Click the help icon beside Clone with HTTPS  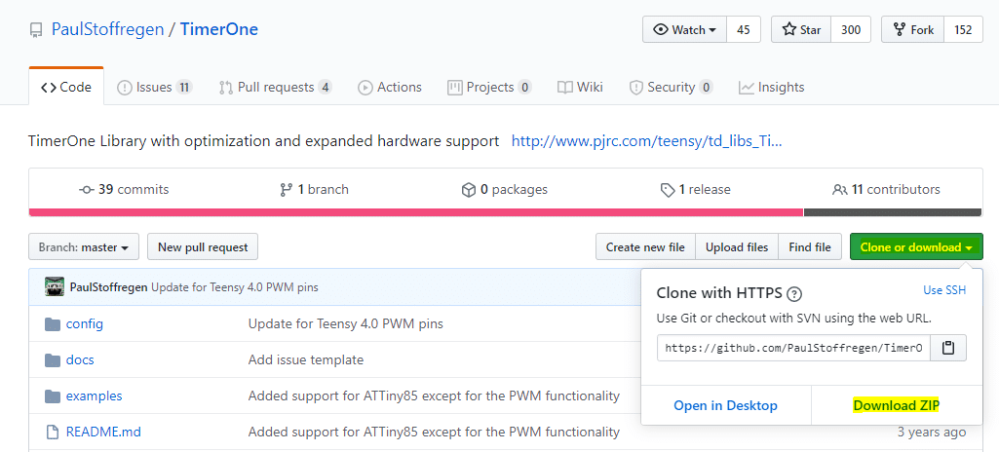tap(794, 293)
